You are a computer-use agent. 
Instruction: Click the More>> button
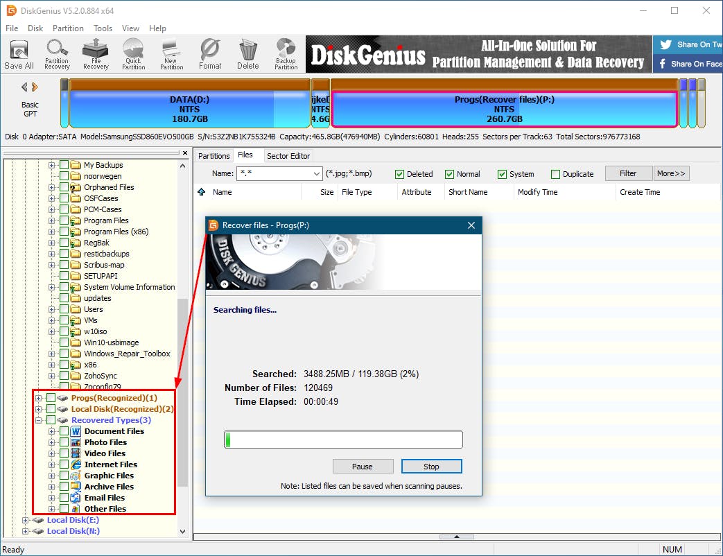click(671, 173)
